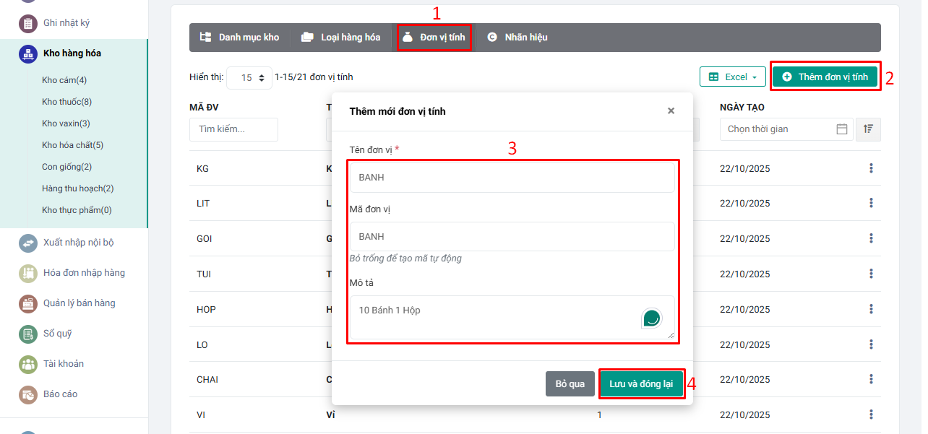
Task: Click the Xuất nhập nội bộ icon
Action: [28, 243]
